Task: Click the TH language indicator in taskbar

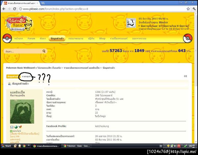Action: [x=161, y=146]
